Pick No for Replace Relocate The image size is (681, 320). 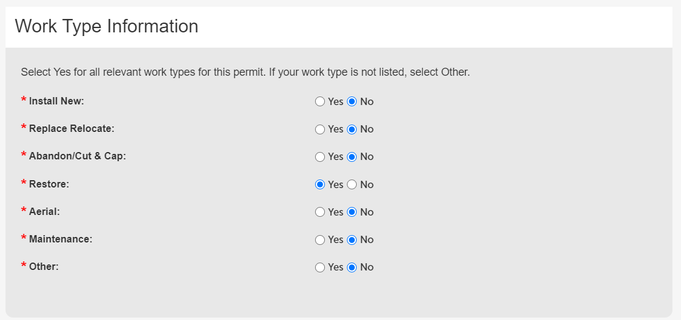click(352, 129)
